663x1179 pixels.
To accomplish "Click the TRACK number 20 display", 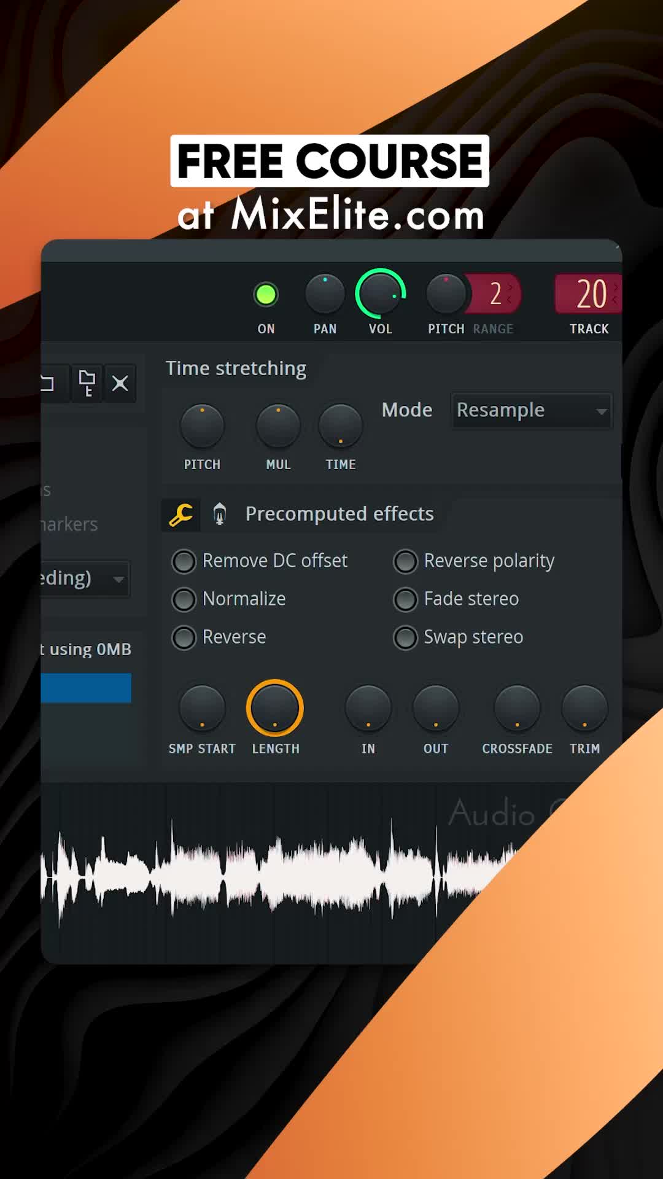I will (589, 294).
